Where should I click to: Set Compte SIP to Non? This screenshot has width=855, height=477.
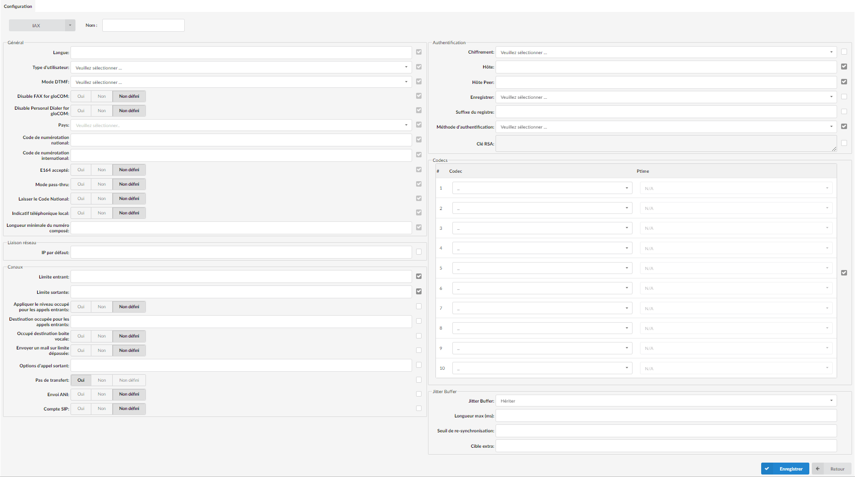pos(102,409)
